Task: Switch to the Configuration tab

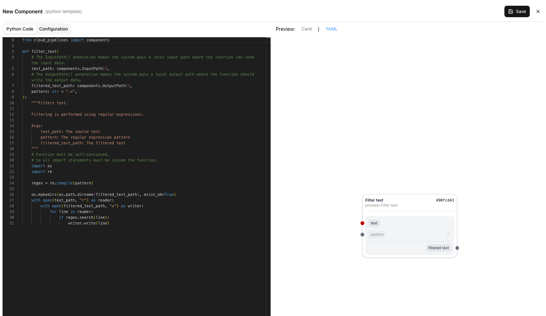Action: coord(53,29)
